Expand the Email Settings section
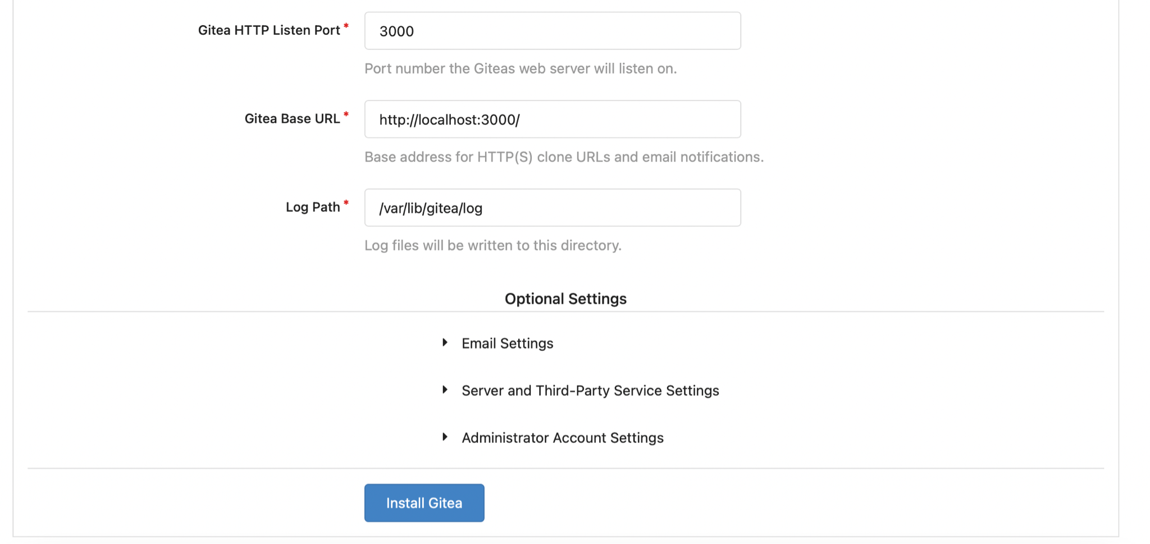The width and height of the screenshot is (1150, 544). 498,343
